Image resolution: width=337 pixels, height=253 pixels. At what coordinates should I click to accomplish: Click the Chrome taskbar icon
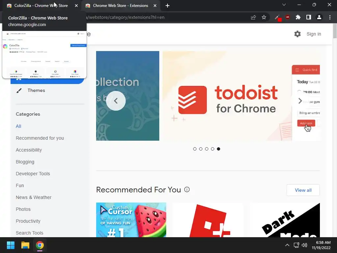[40, 245]
